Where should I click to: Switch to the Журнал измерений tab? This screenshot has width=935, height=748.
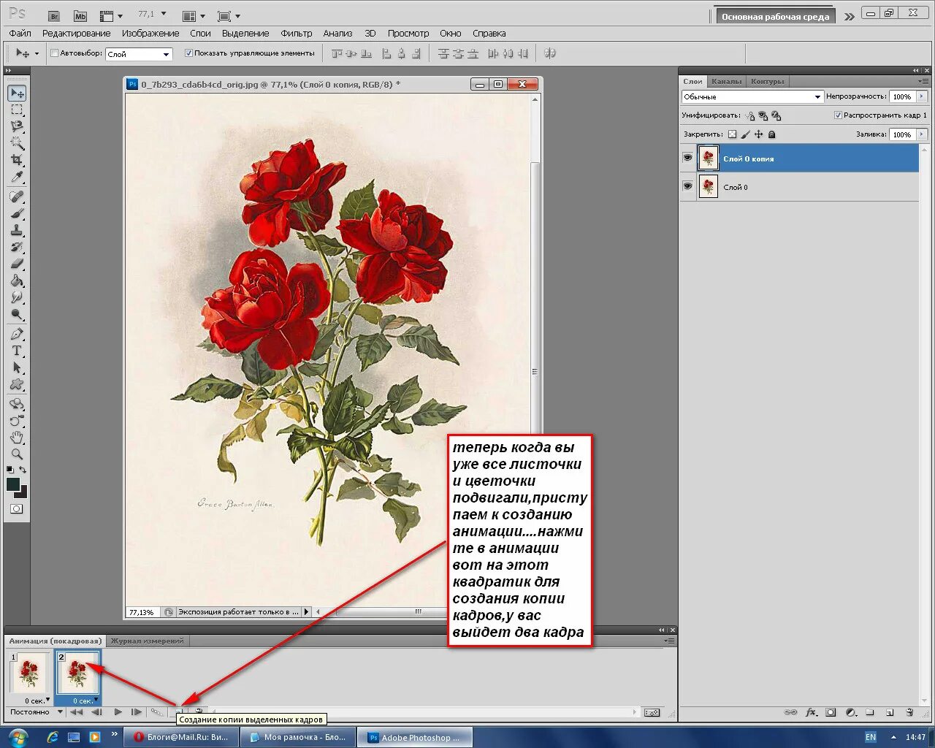click(x=148, y=641)
